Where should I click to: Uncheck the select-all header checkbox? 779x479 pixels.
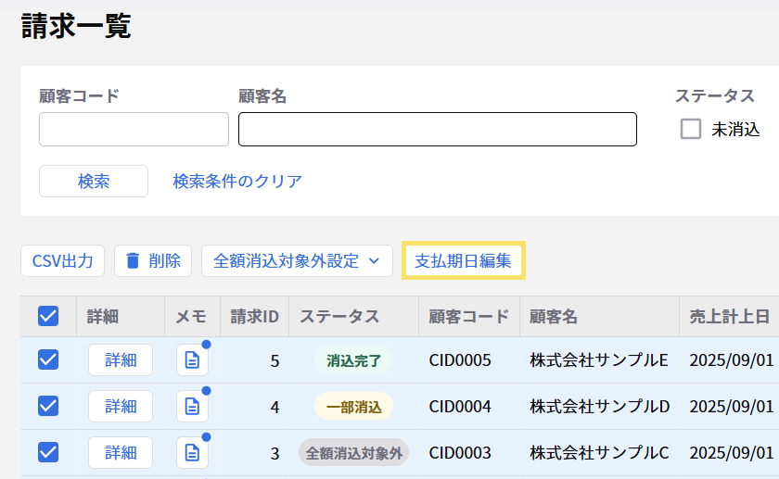pos(48,317)
